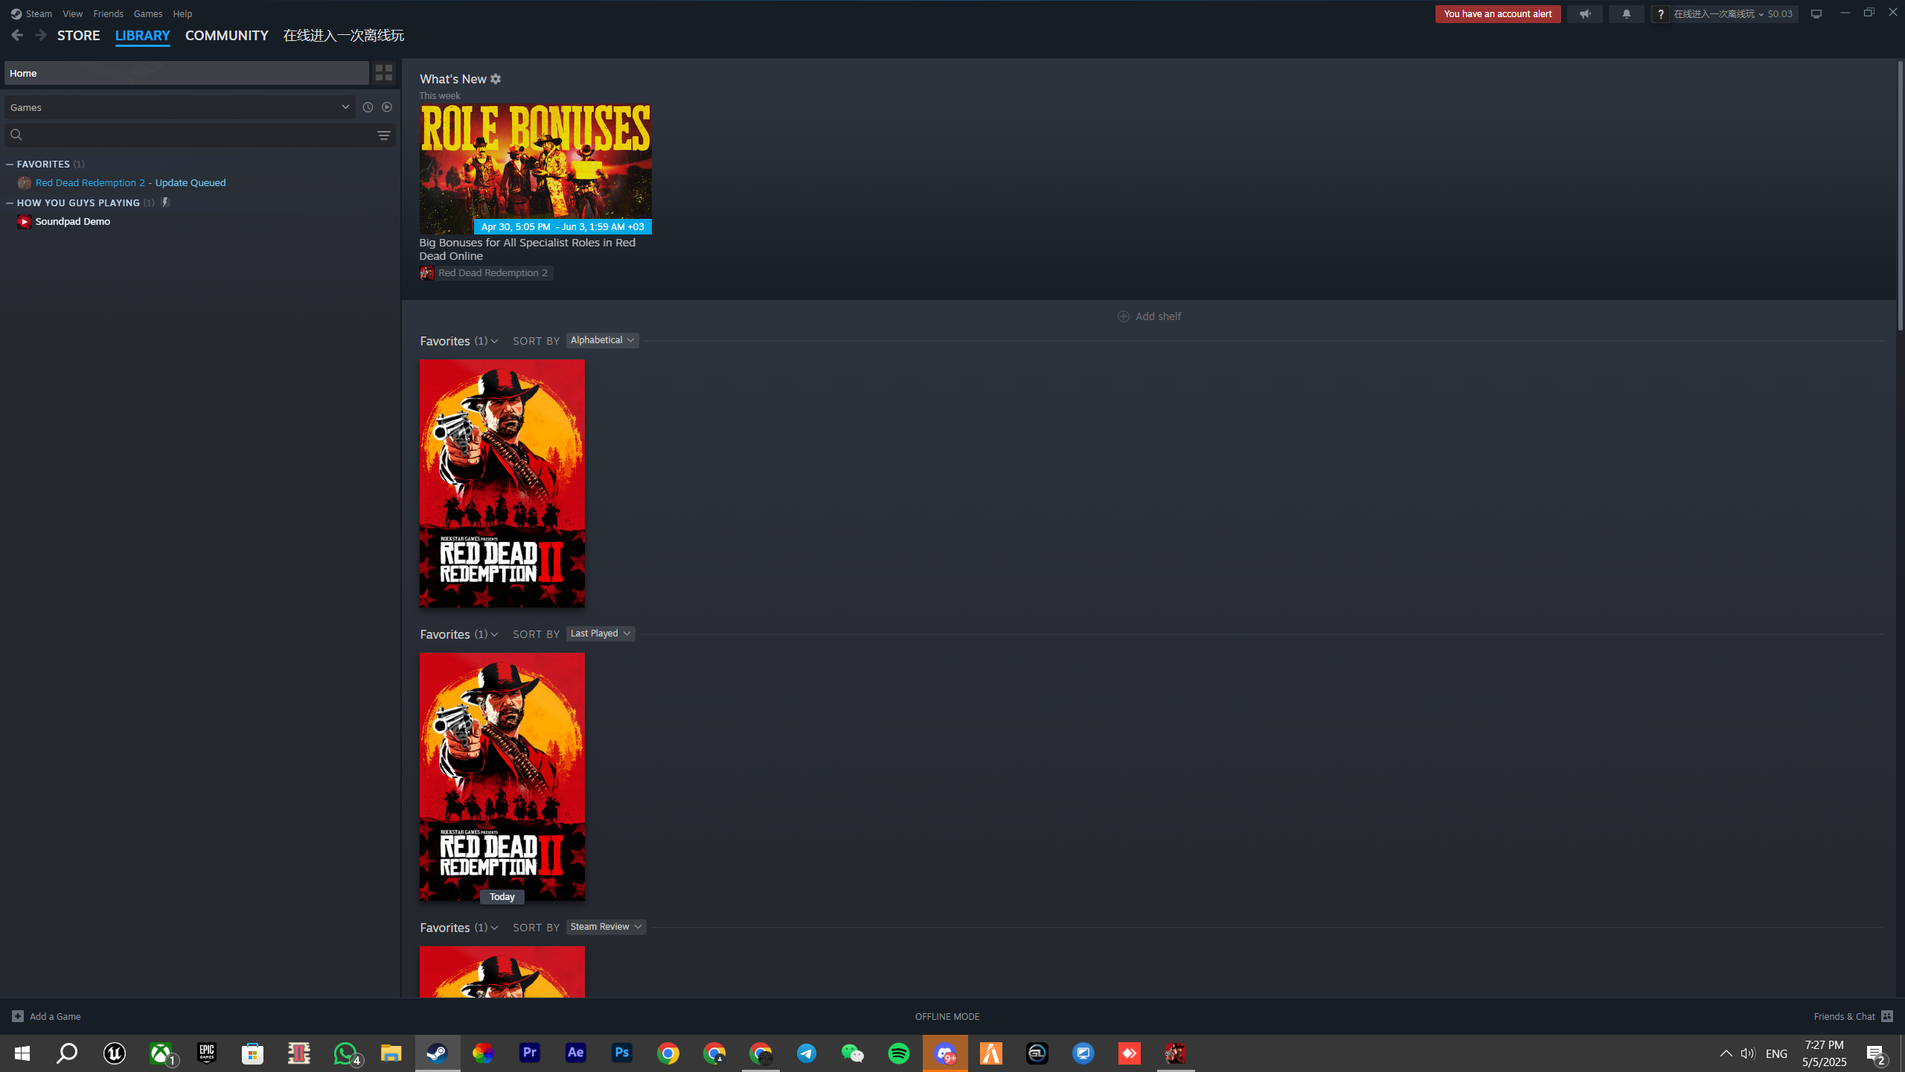The height and width of the screenshot is (1072, 1905).
Task: Open Windows Start menu
Action: (22, 1053)
